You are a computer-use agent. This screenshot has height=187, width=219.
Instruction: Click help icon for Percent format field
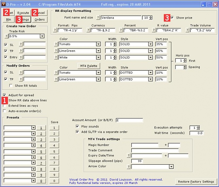(x=121, y=30)
